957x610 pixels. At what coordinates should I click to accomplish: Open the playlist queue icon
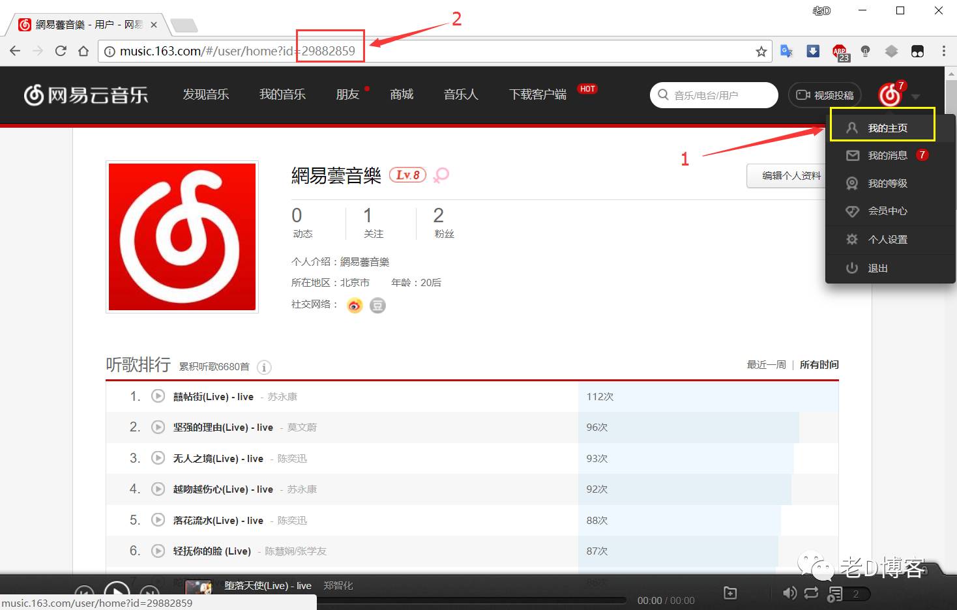[835, 594]
